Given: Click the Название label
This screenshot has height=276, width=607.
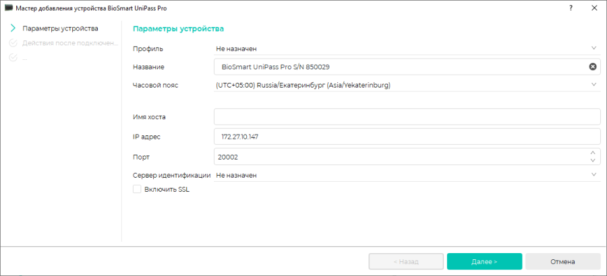Looking at the screenshot, I should [148, 67].
